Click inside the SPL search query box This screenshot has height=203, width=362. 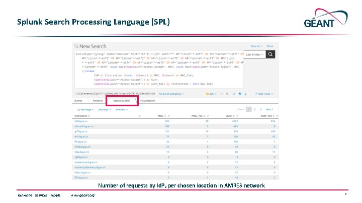159,69
